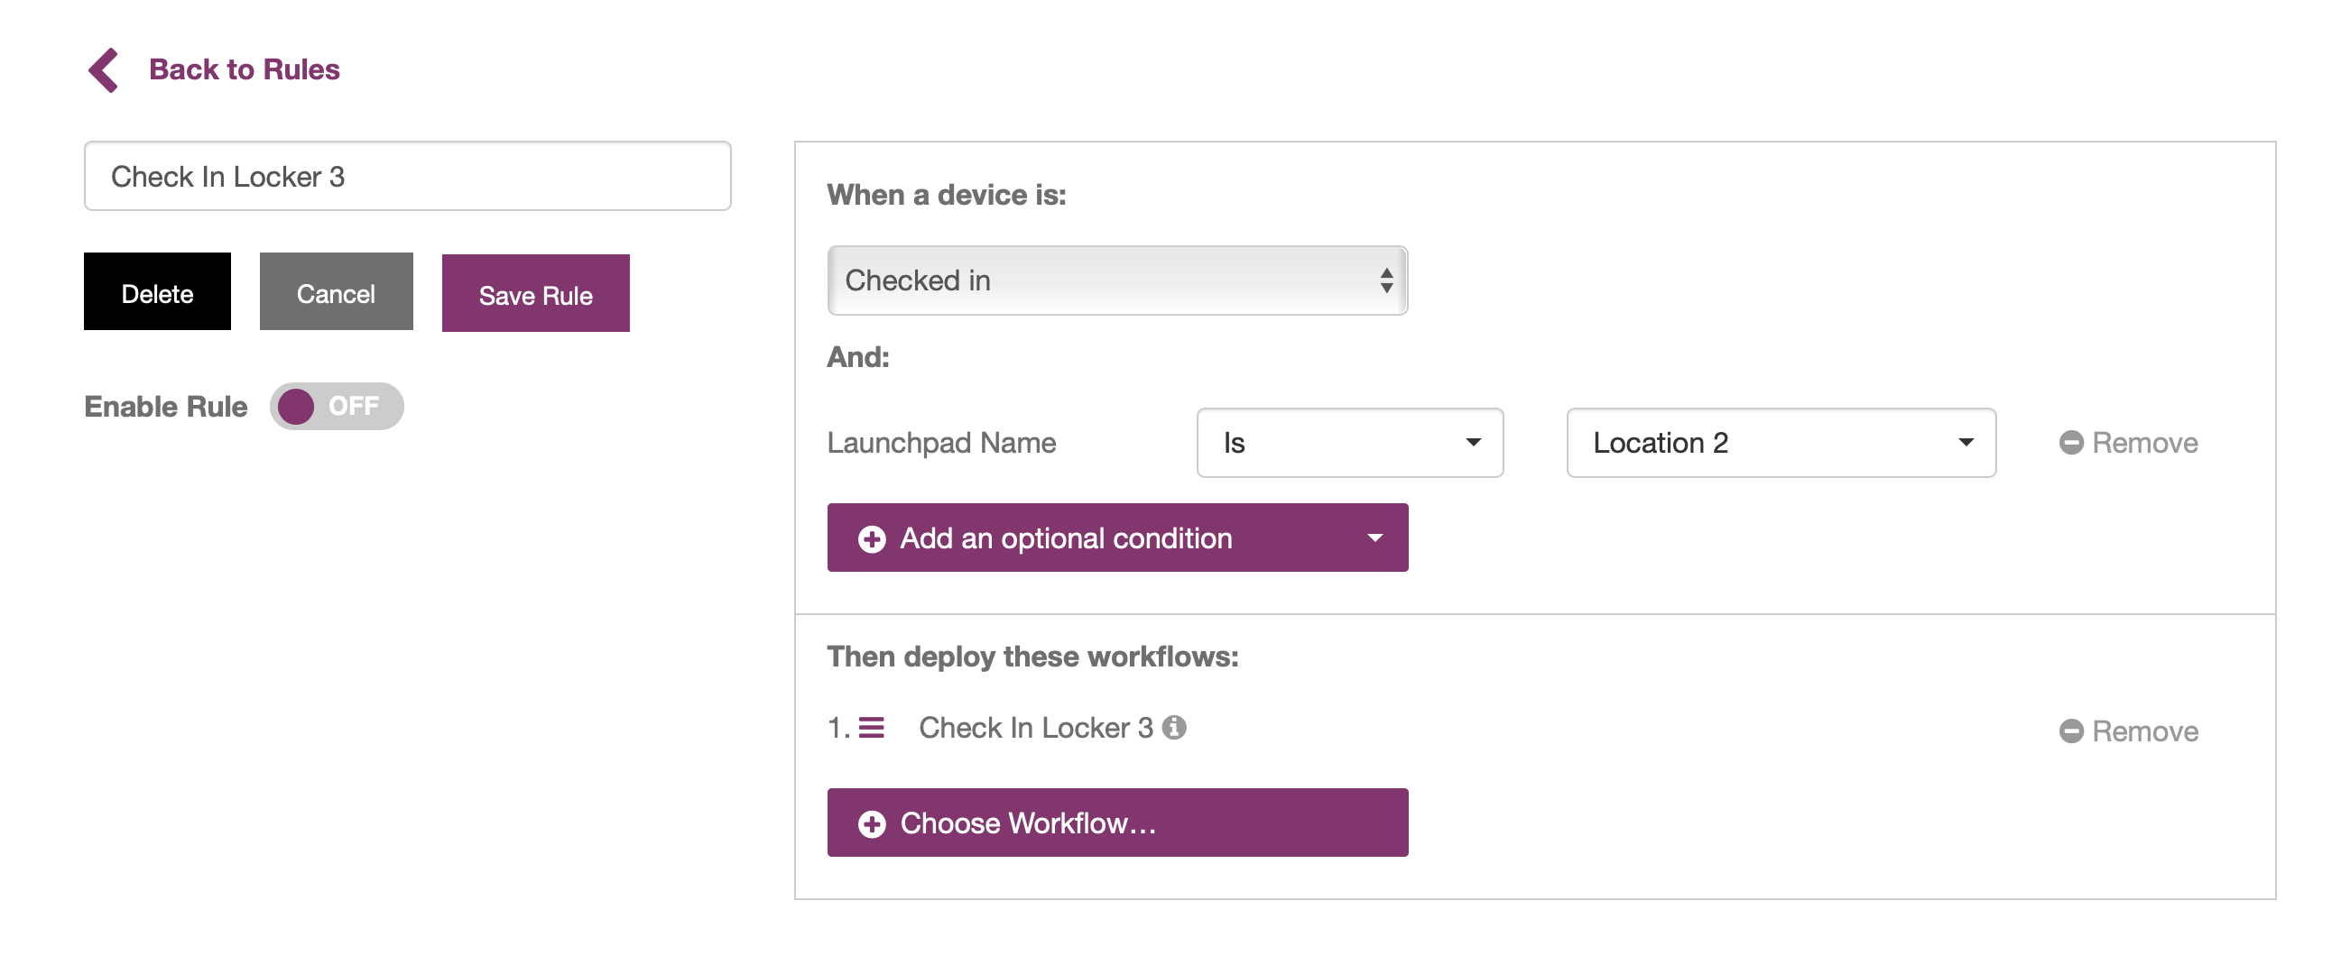Open the 'Location 2' dropdown

tap(1781, 443)
